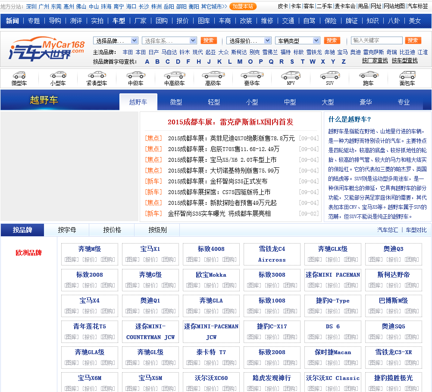Switch to the 按字母 tab
432x392 pixels.
(x=67, y=230)
